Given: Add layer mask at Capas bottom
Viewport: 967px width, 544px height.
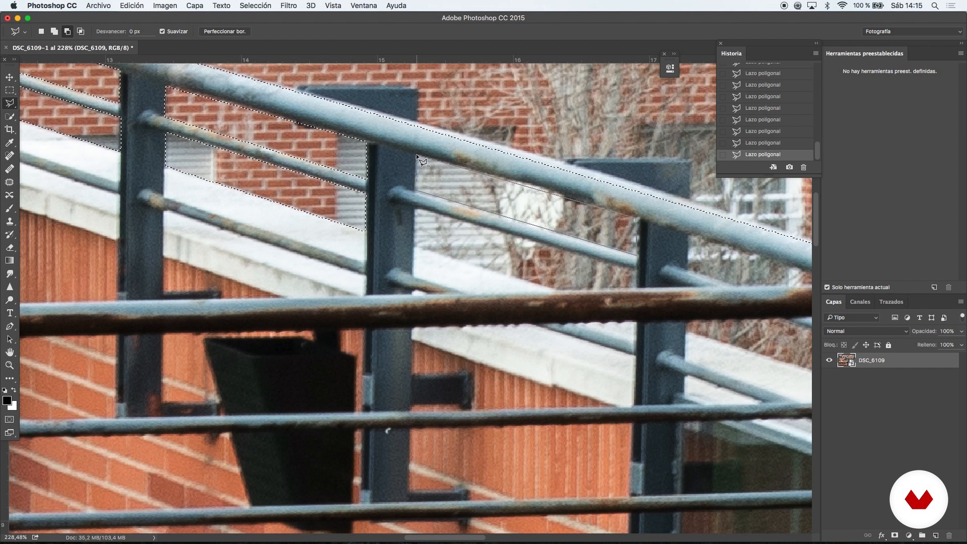Looking at the screenshot, I should [895, 535].
